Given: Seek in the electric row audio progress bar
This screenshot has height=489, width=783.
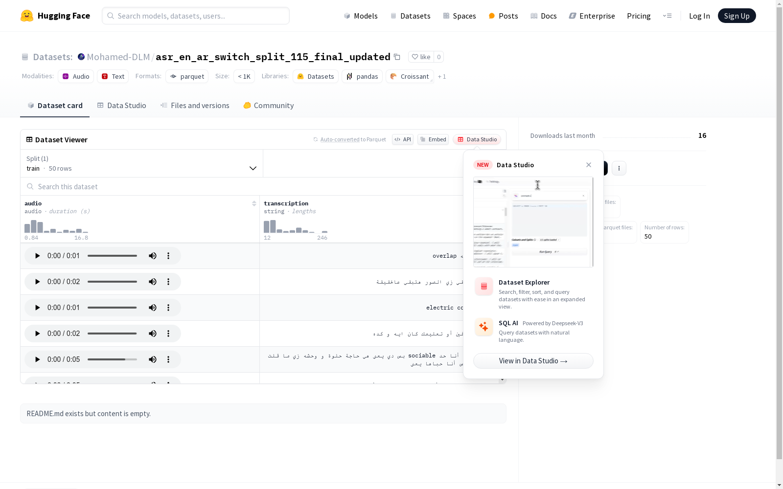Looking at the screenshot, I should click(x=112, y=308).
